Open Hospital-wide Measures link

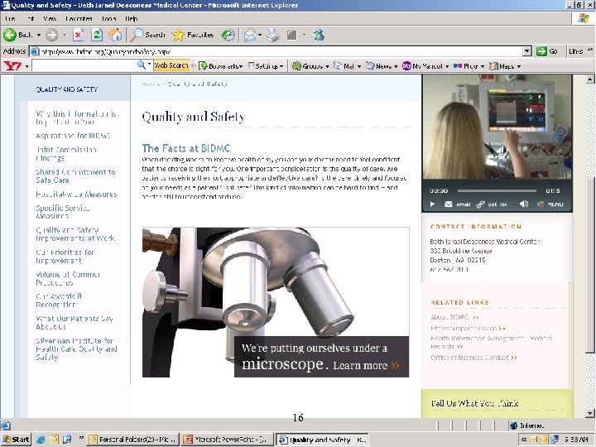(x=76, y=195)
